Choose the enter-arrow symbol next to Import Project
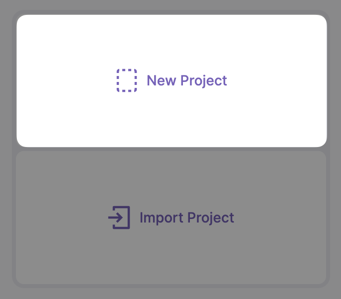This screenshot has height=299, width=341. 119,218
